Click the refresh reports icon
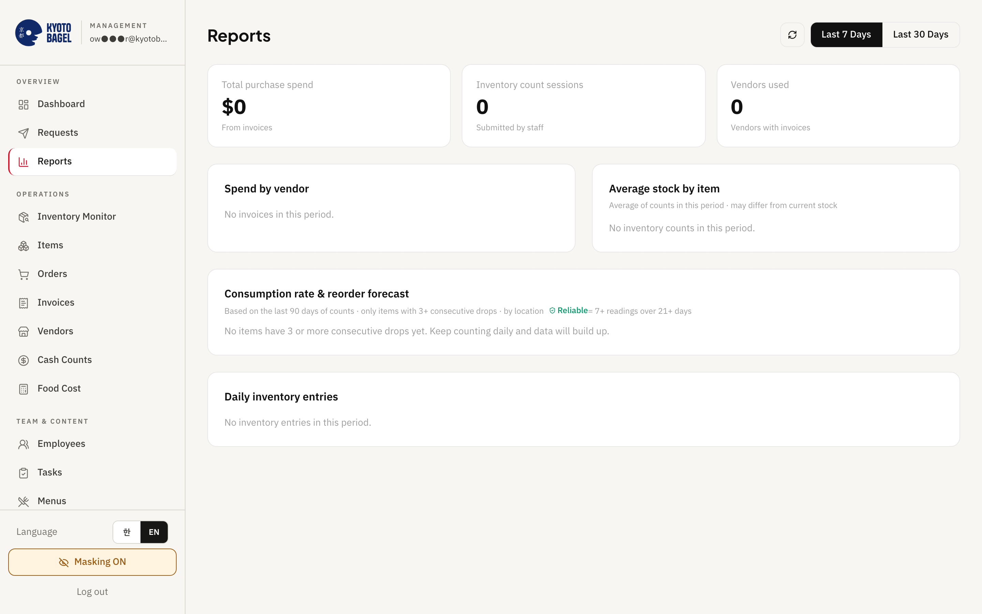The image size is (982, 614). 792,35
